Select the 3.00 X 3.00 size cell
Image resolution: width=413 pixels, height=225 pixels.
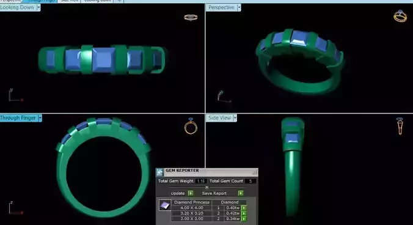[192, 219]
